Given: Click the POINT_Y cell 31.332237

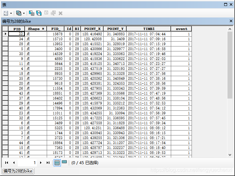Looking at the screenshot, I should [115, 148].
